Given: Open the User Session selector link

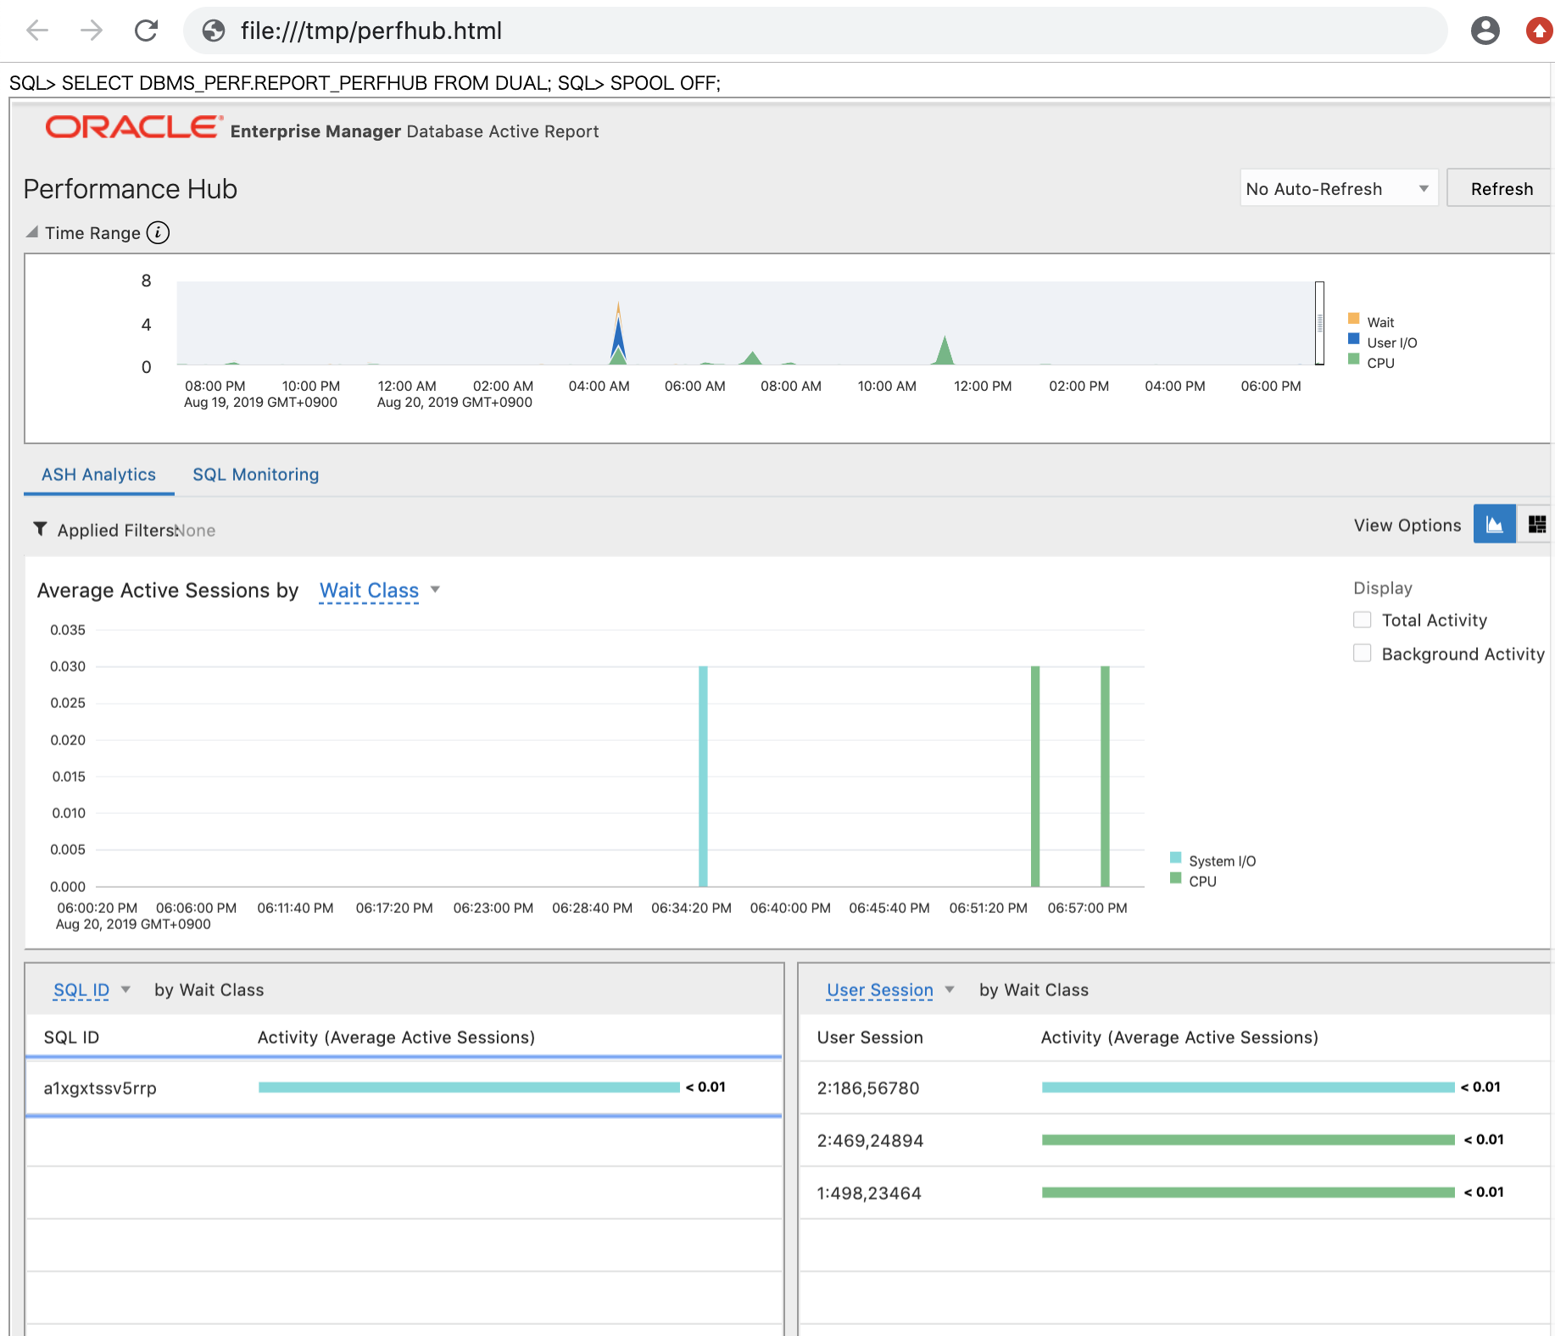Looking at the screenshot, I should tap(880, 989).
